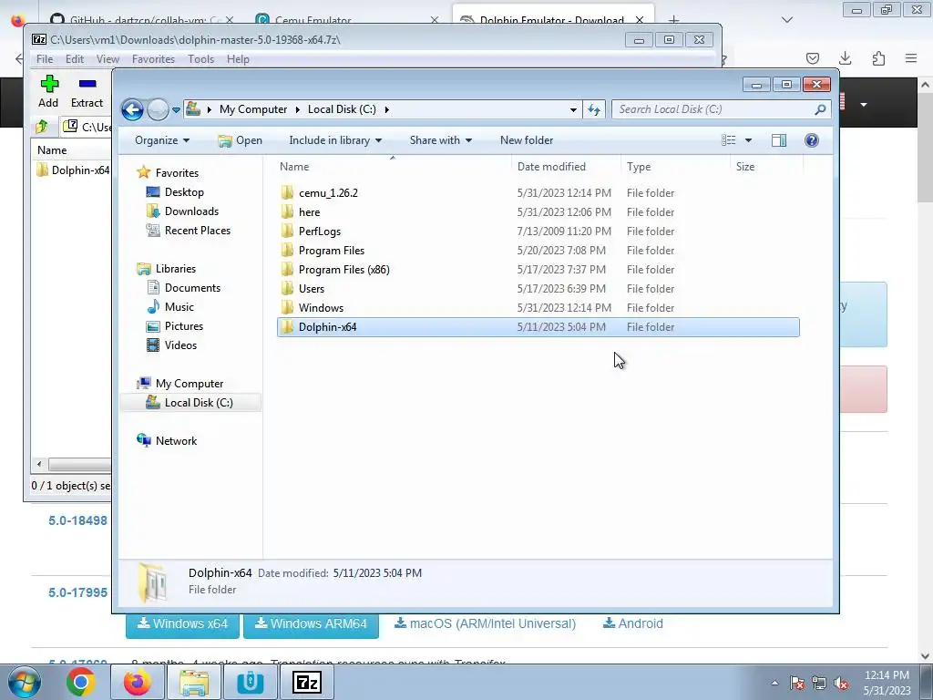This screenshot has width=933, height=700.
Task: Click the Explorer back arrow button
Action: tap(132, 109)
